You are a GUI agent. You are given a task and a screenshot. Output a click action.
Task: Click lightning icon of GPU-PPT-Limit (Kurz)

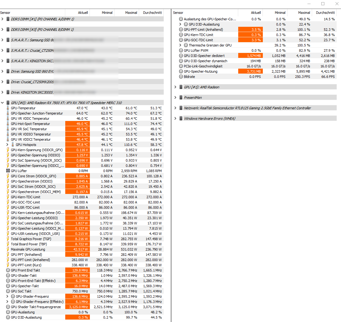[x=8, y=265]
